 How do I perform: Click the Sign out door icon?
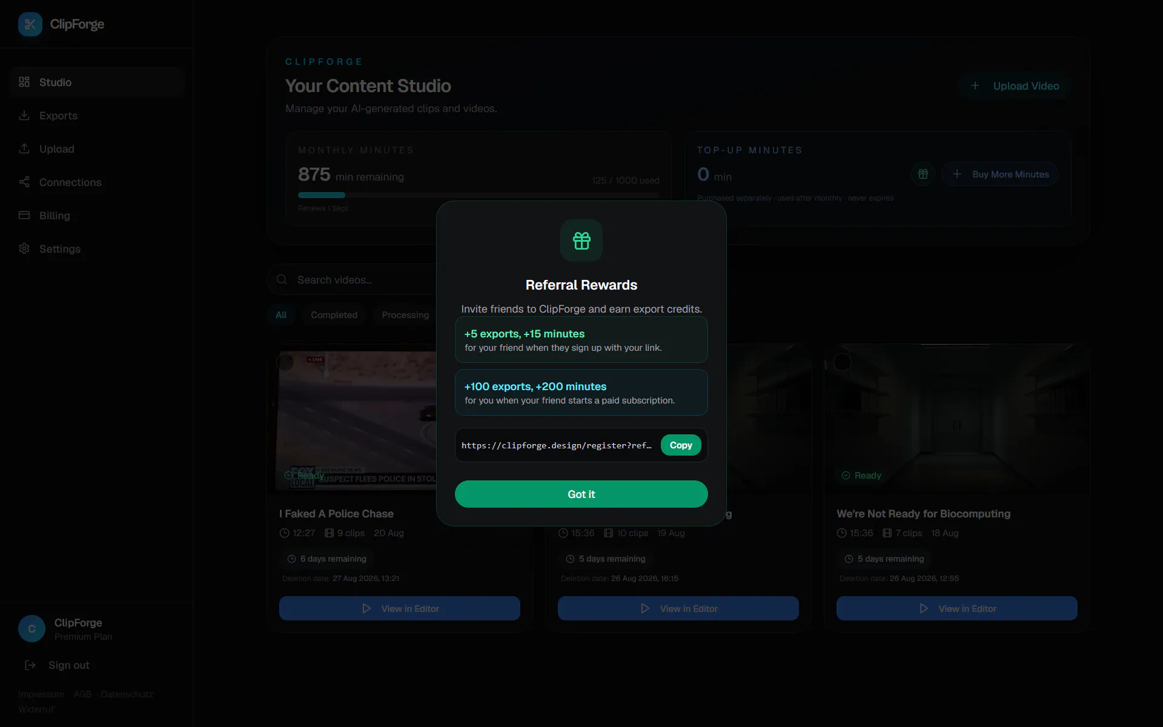tap(30, 665)
